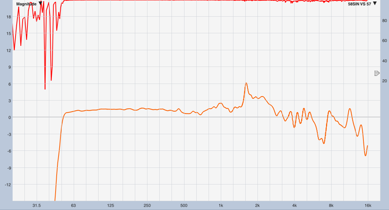Click the 20 right axis label

click(385, 81)
